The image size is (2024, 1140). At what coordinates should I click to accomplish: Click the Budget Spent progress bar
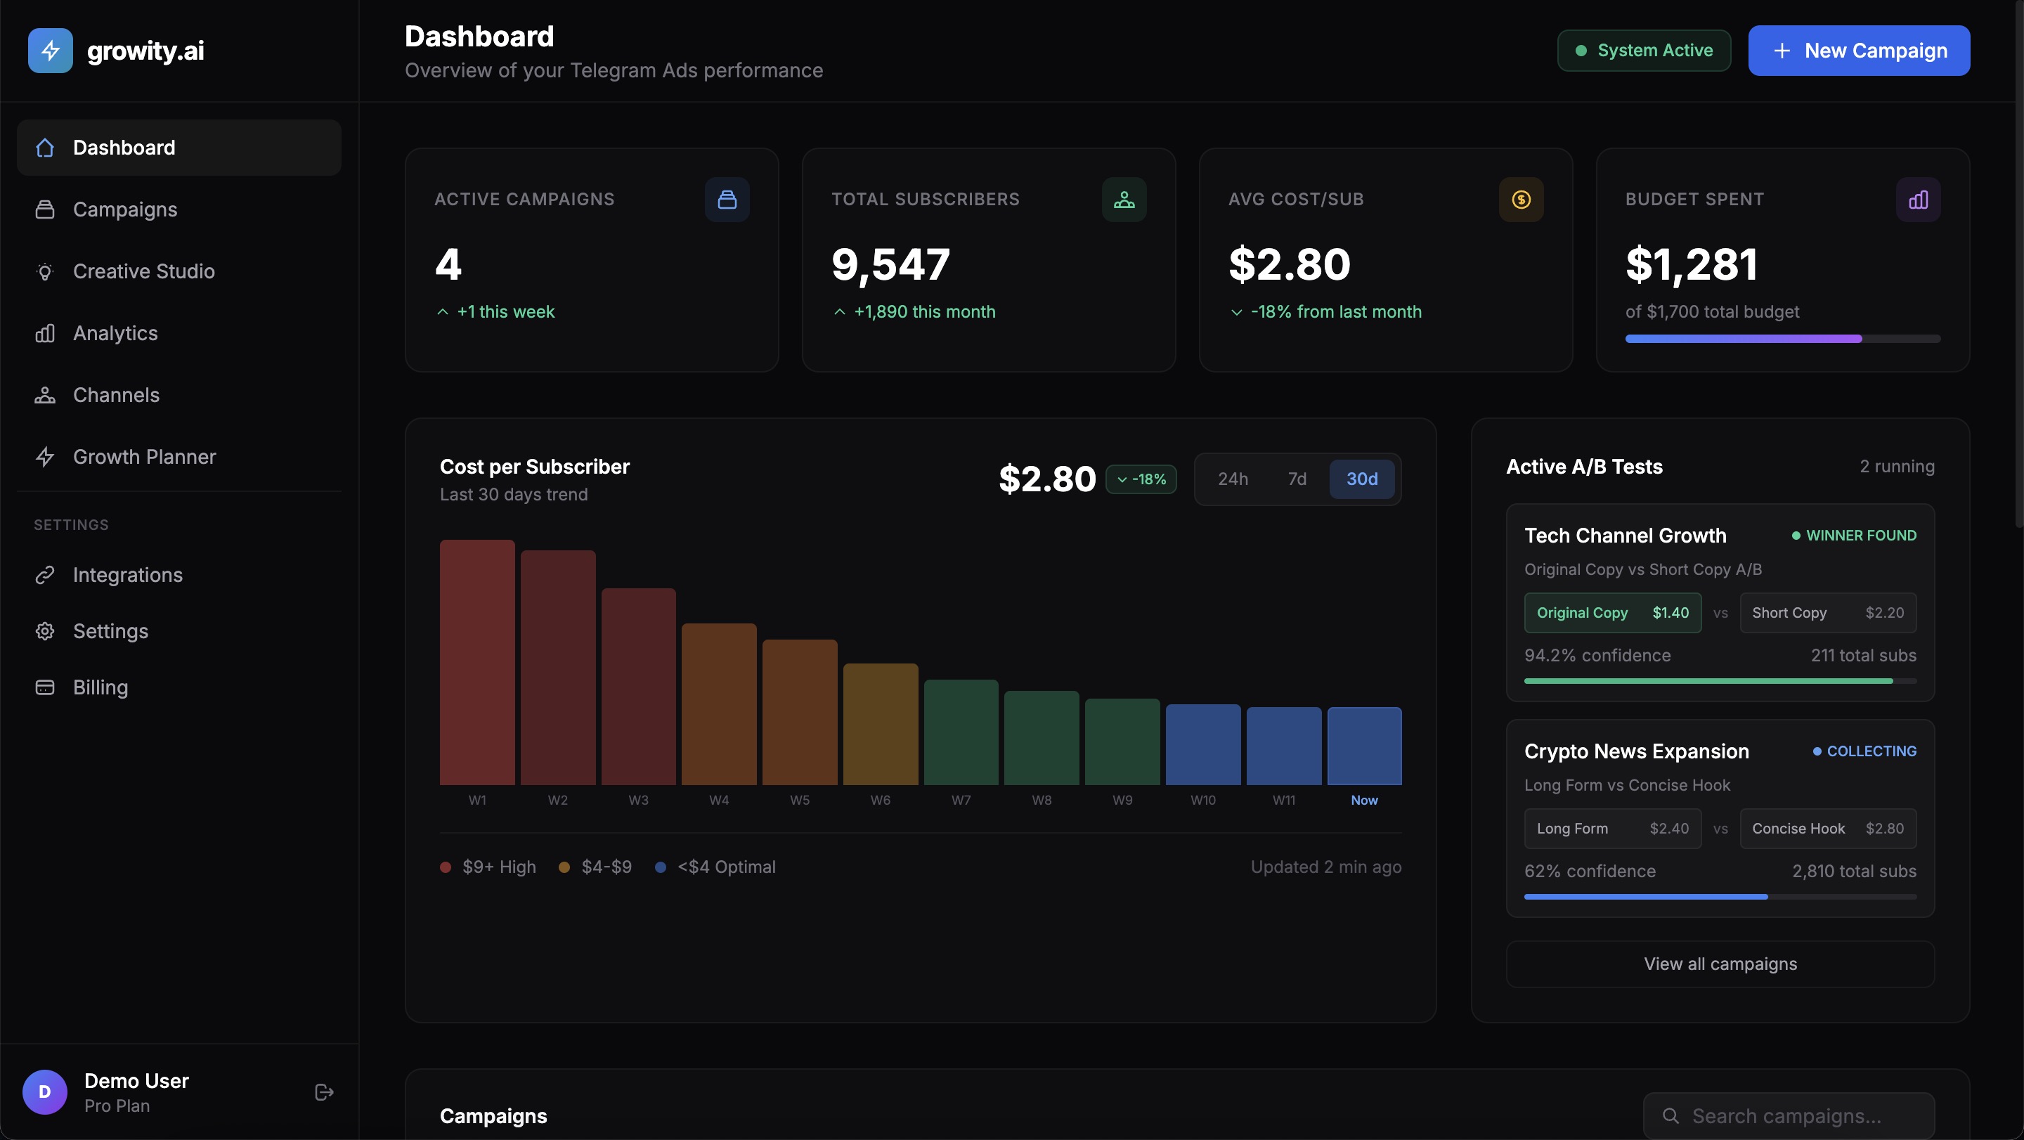click(x=1783, y=339)
